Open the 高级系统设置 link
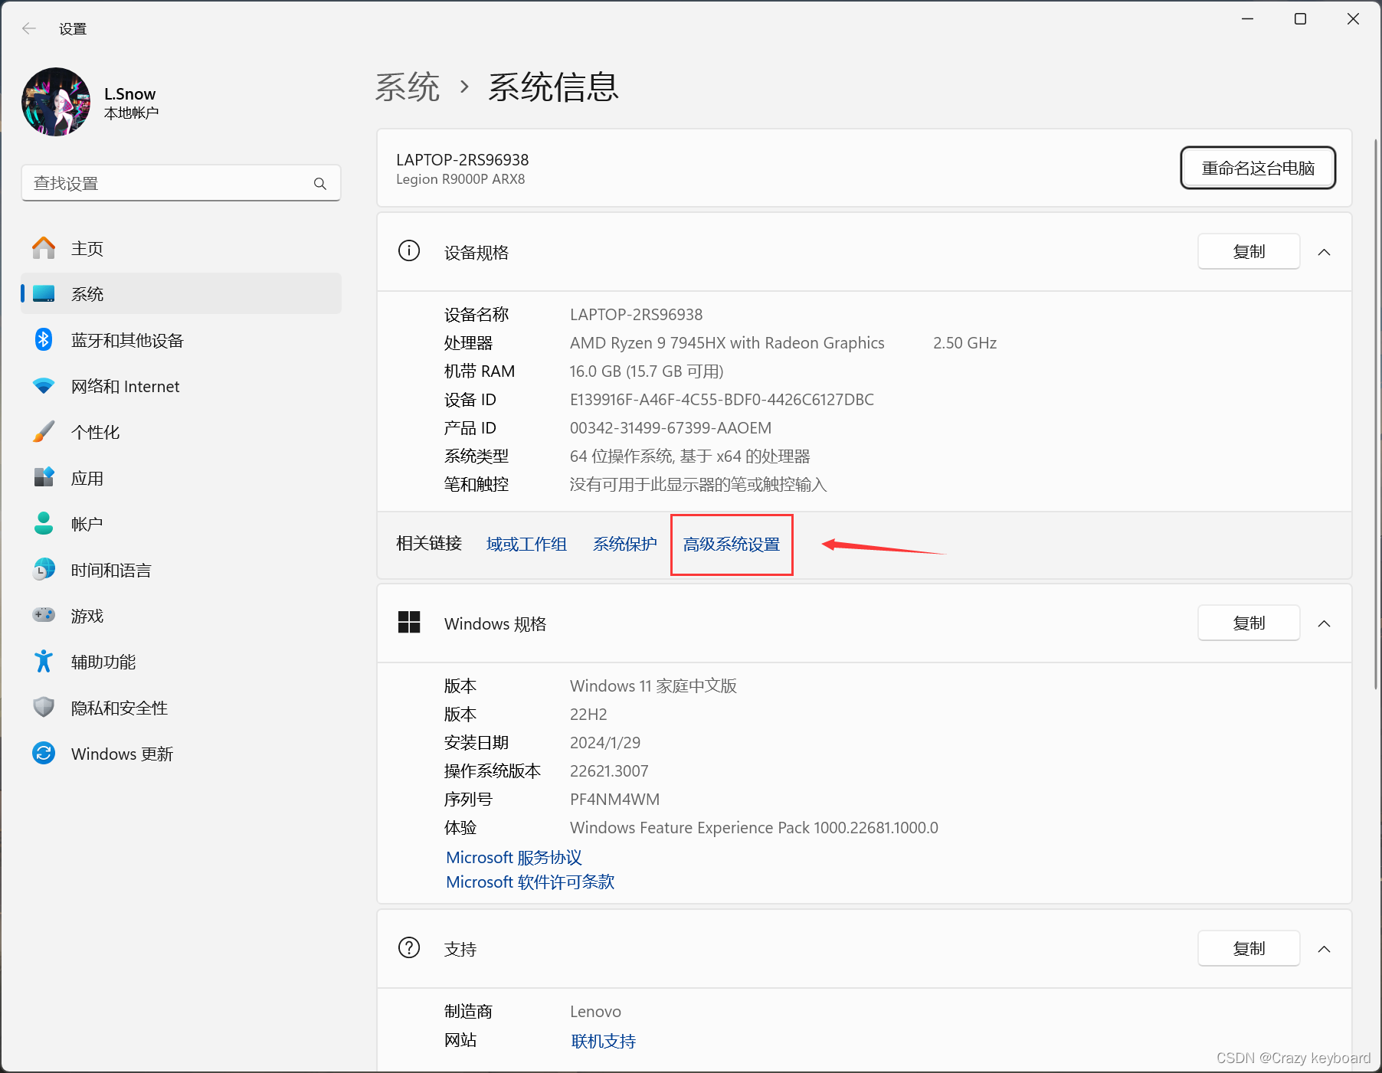The width and height of the screenshot is (1382, 1073). [x=732, y=544]
